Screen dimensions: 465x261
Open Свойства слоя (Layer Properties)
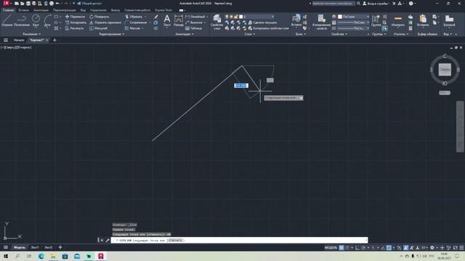point(217,22)
